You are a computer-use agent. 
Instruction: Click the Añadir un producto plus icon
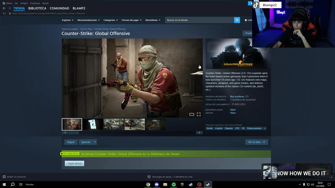pos(4,177)
